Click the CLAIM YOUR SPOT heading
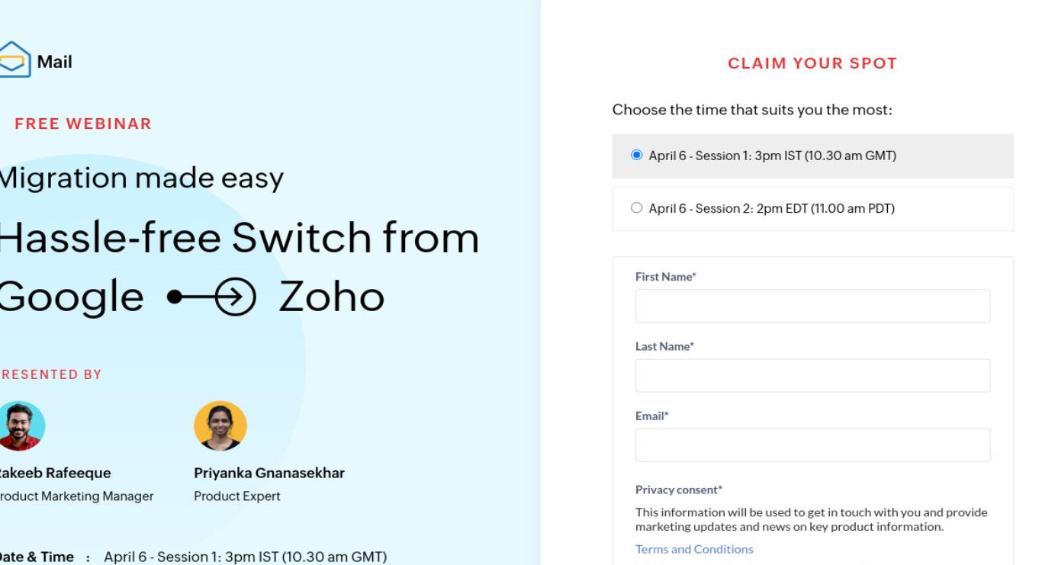Viewport: 1042px width, 565px height. (812, 64)
